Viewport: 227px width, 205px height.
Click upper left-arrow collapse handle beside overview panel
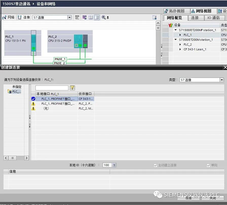tap(161, 47)
